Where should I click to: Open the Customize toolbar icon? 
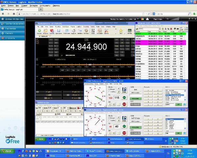pyautogui.click(x=100, y=31)
